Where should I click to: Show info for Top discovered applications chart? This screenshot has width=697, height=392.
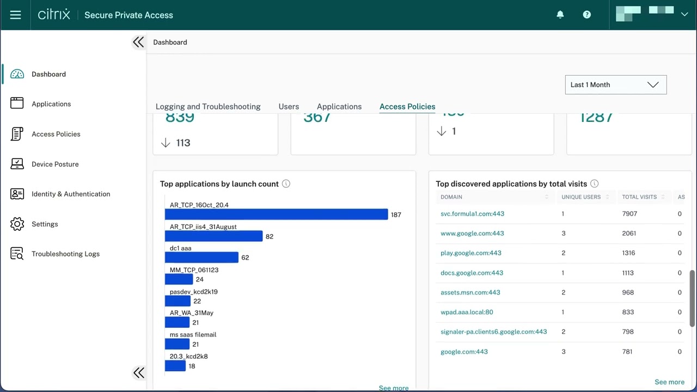tap(594, 183)
